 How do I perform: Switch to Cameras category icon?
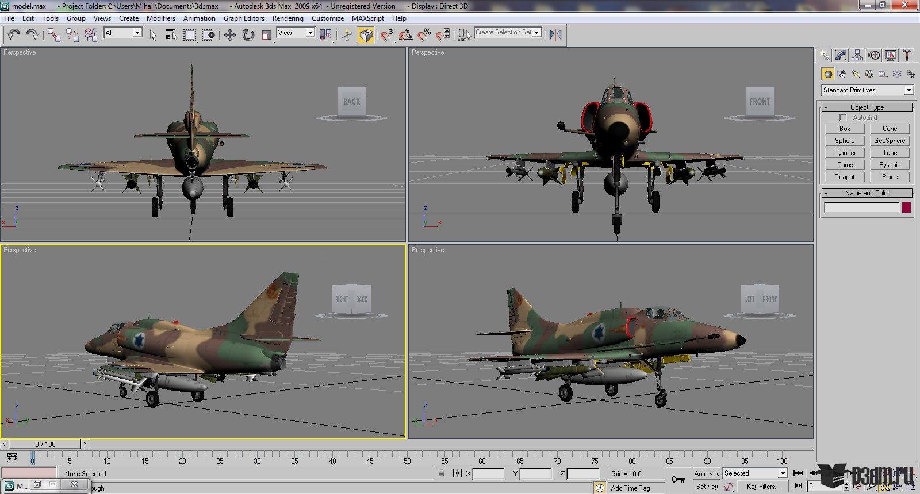click(869, 74)
